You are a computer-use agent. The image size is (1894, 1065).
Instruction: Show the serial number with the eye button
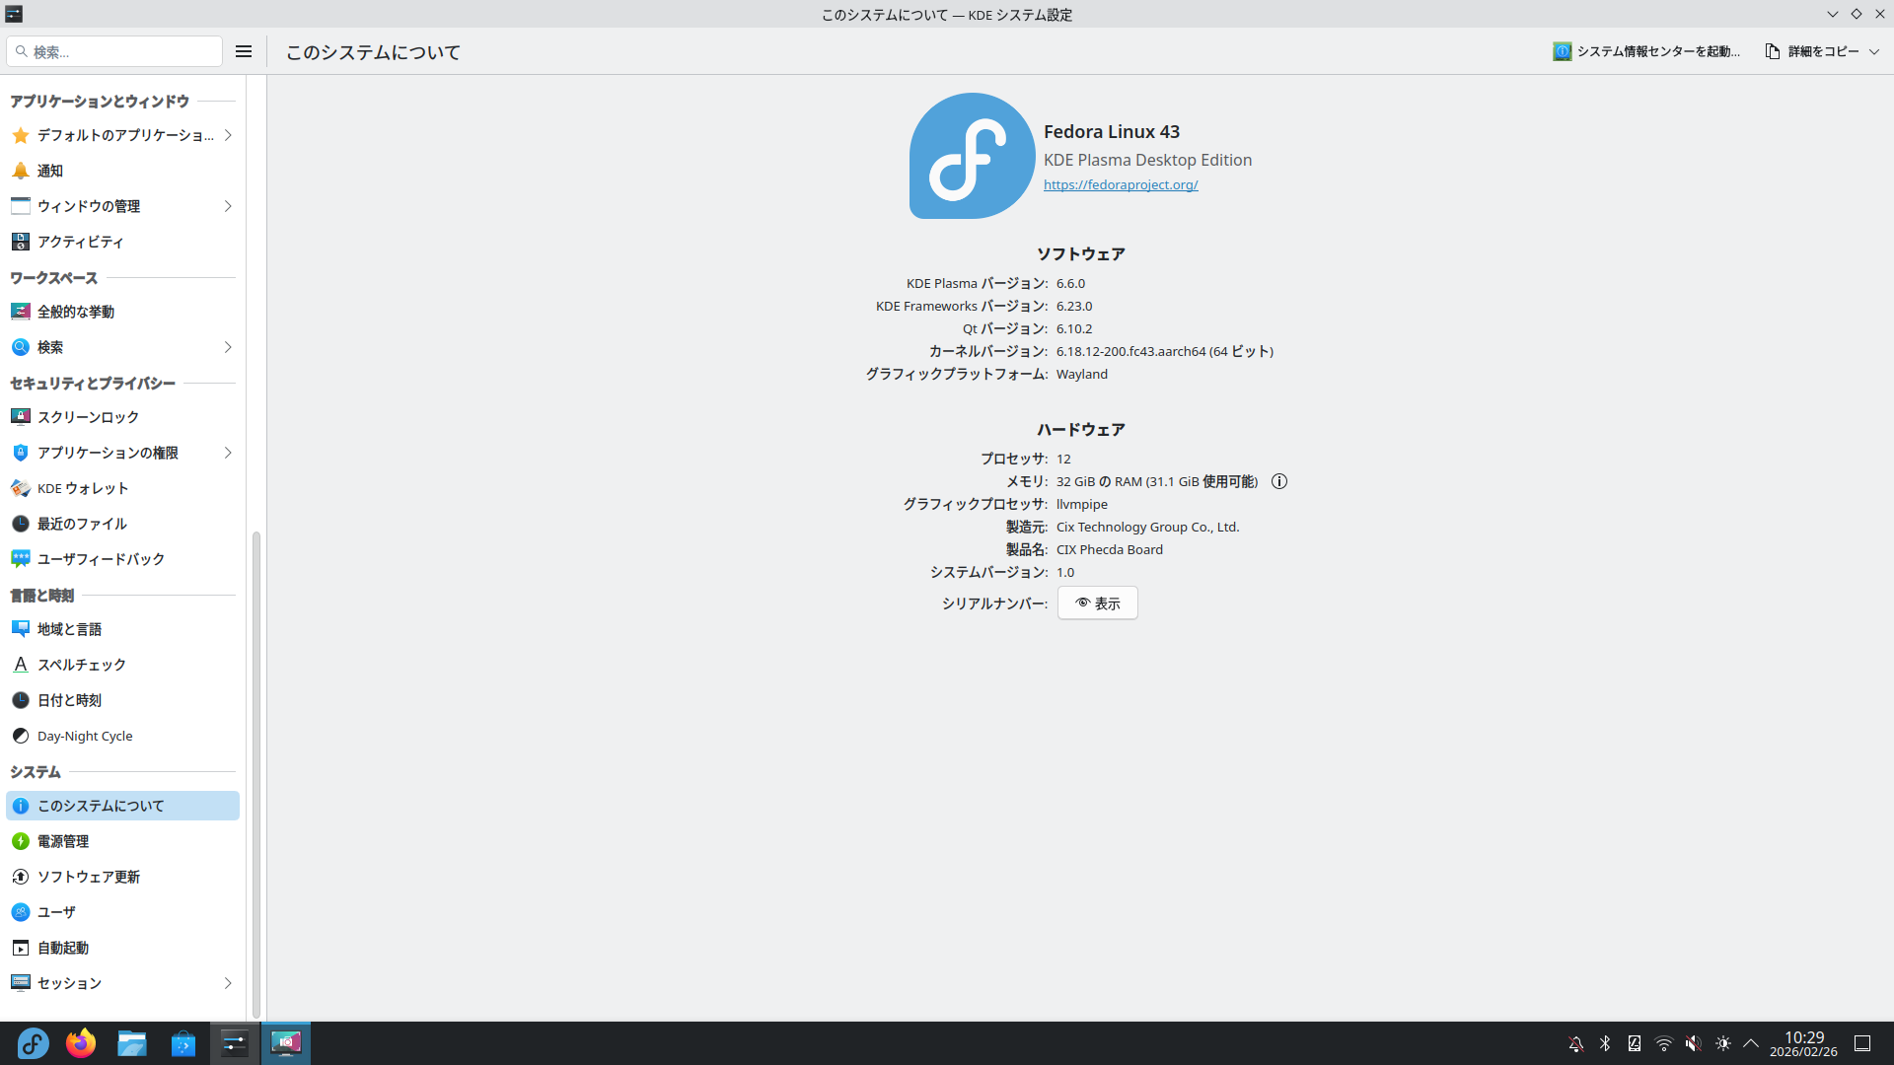coord(1097,603)
